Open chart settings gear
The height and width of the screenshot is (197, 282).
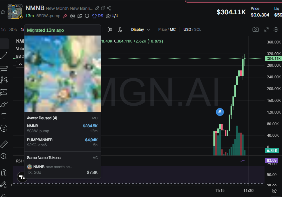tap(276, 30)
